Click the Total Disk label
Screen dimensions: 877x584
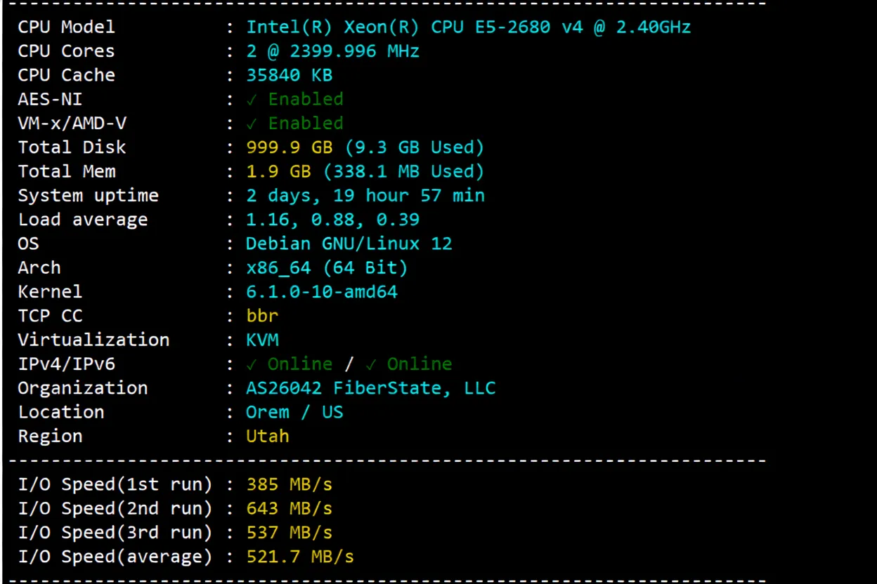[72, 147]
